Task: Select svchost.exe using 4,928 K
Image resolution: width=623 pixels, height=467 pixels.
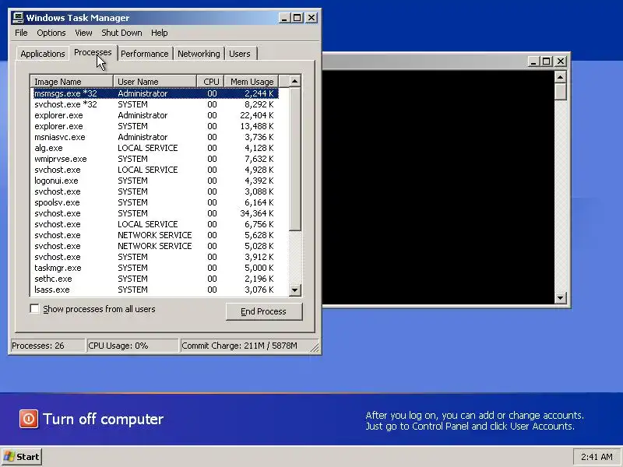Action: (x=155, y=170)
